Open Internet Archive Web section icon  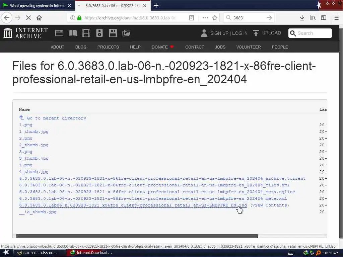59,33
